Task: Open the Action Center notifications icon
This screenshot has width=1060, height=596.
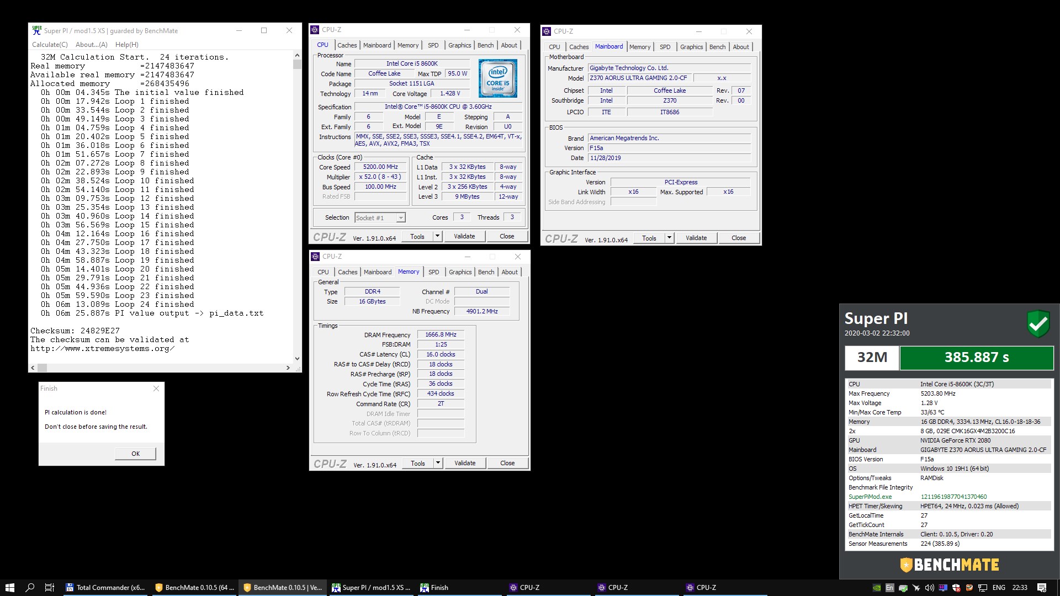Action: click(1042, 588)
